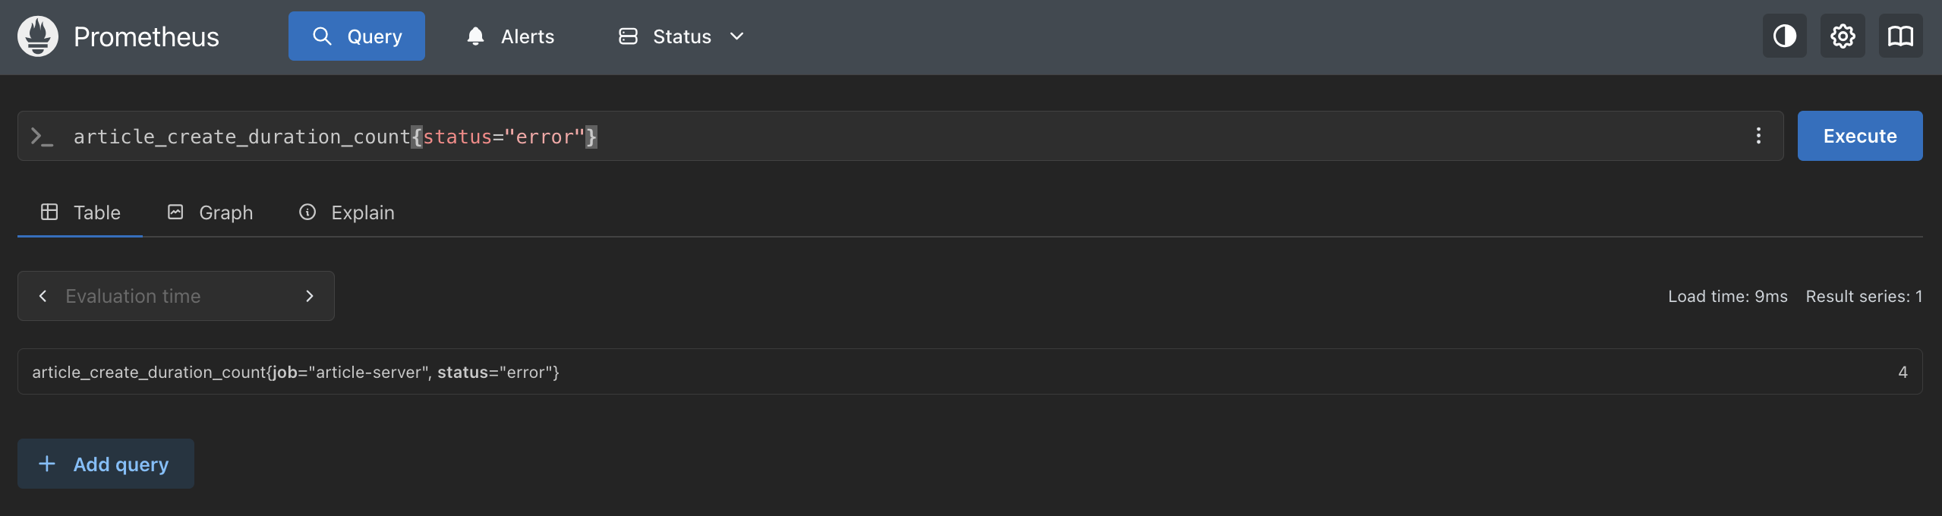Click the Evaluation time input field

click(x=175, y=296)
